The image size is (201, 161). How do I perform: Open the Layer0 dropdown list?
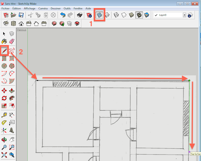(185, 15)
